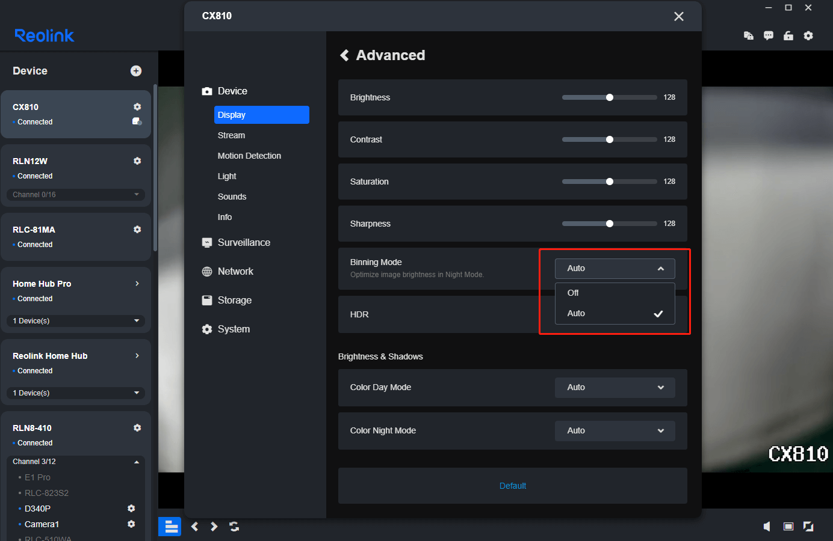The width and height of the screenshot is (833, 541).
Task: Open the Stream settings tab
Action: pyautogui.click(x=232, y=135)
